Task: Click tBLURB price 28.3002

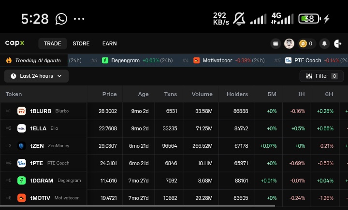Action: (x=108, y=111)
